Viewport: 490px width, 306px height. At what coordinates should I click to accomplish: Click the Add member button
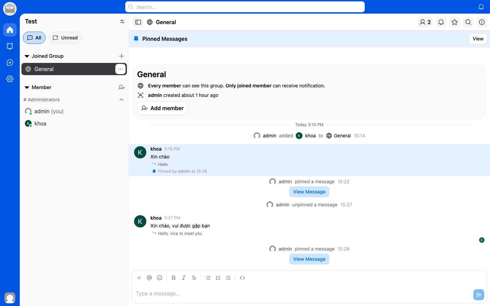tap(162, 108)
